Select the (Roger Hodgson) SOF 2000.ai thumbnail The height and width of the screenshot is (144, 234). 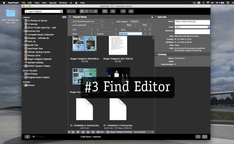pos(118,45)
